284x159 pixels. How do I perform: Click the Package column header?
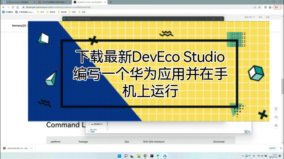coord(83,142)
